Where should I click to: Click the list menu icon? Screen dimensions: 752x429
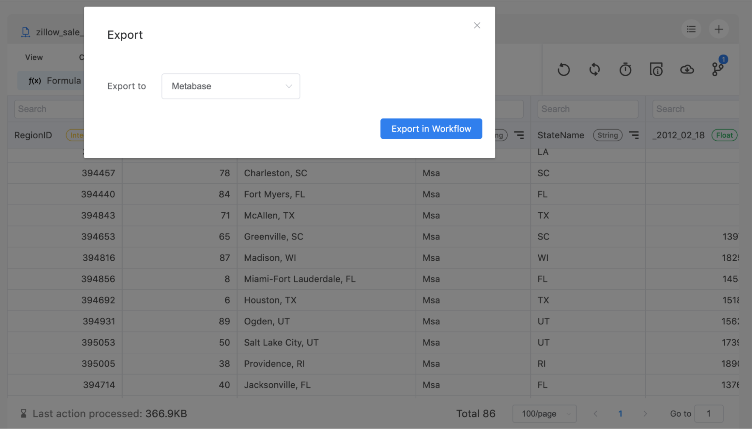(x=691, y=29)
